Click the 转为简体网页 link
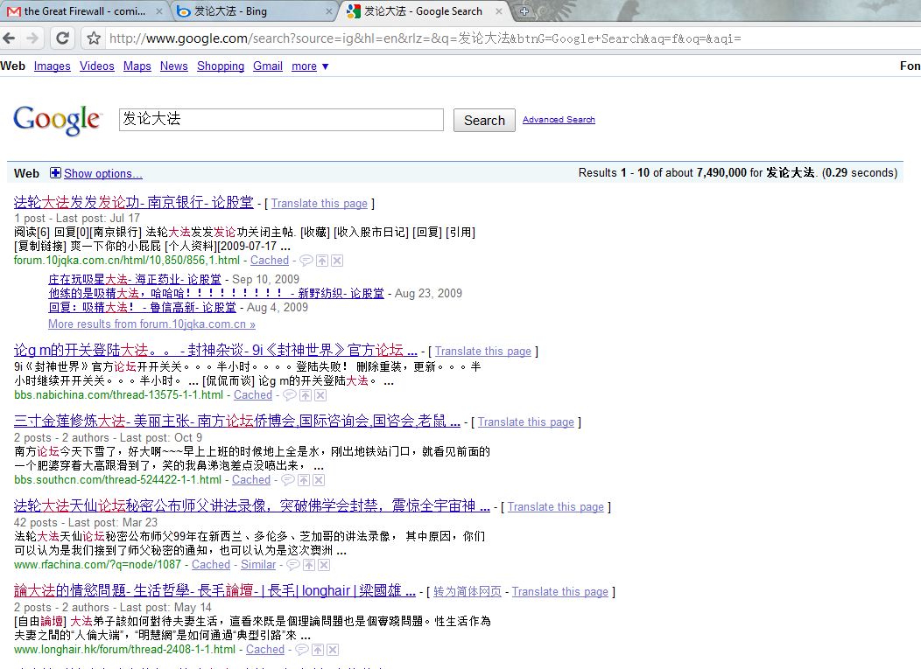Image resolution: width=921 pixels, height=669 pixels. pyautogui.click(x=468, y=591)
